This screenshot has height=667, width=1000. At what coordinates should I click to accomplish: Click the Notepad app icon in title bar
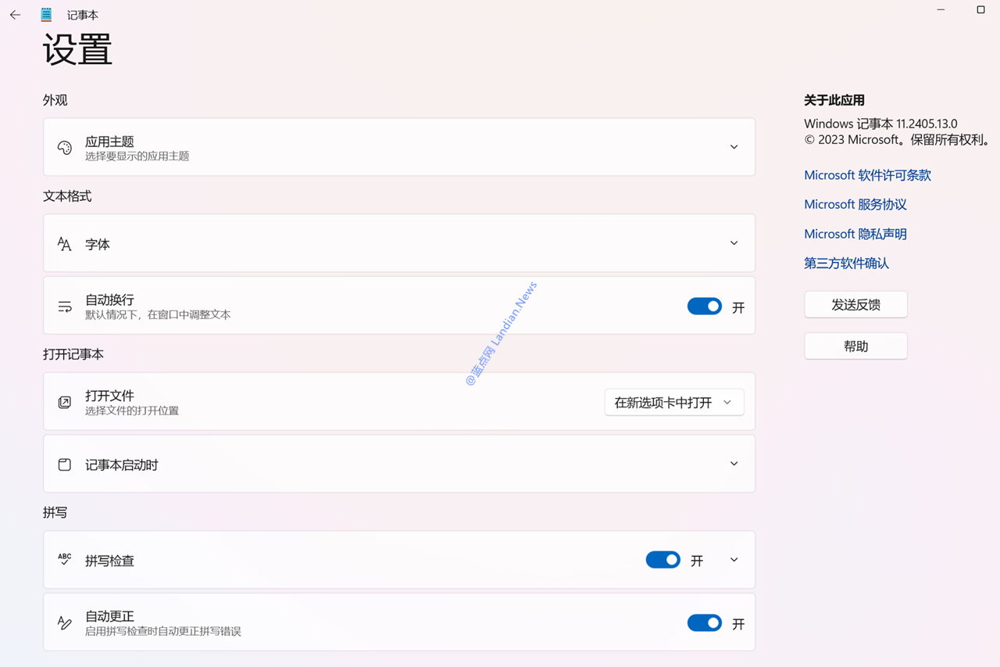[47, 15]
